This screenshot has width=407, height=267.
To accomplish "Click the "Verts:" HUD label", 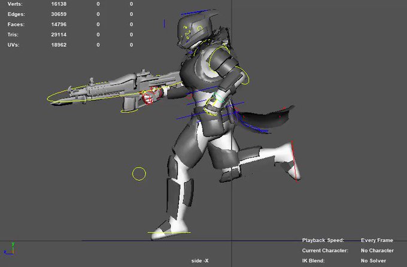I will click(x=15, y=4).
